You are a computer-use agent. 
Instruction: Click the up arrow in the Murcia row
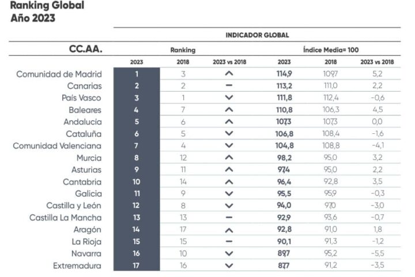(229, 158)
